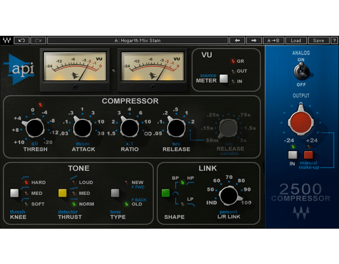This screenshot has width=339, height=264.
Task: Click the LED above manual make-up button
Action: (x=308, y=147)
